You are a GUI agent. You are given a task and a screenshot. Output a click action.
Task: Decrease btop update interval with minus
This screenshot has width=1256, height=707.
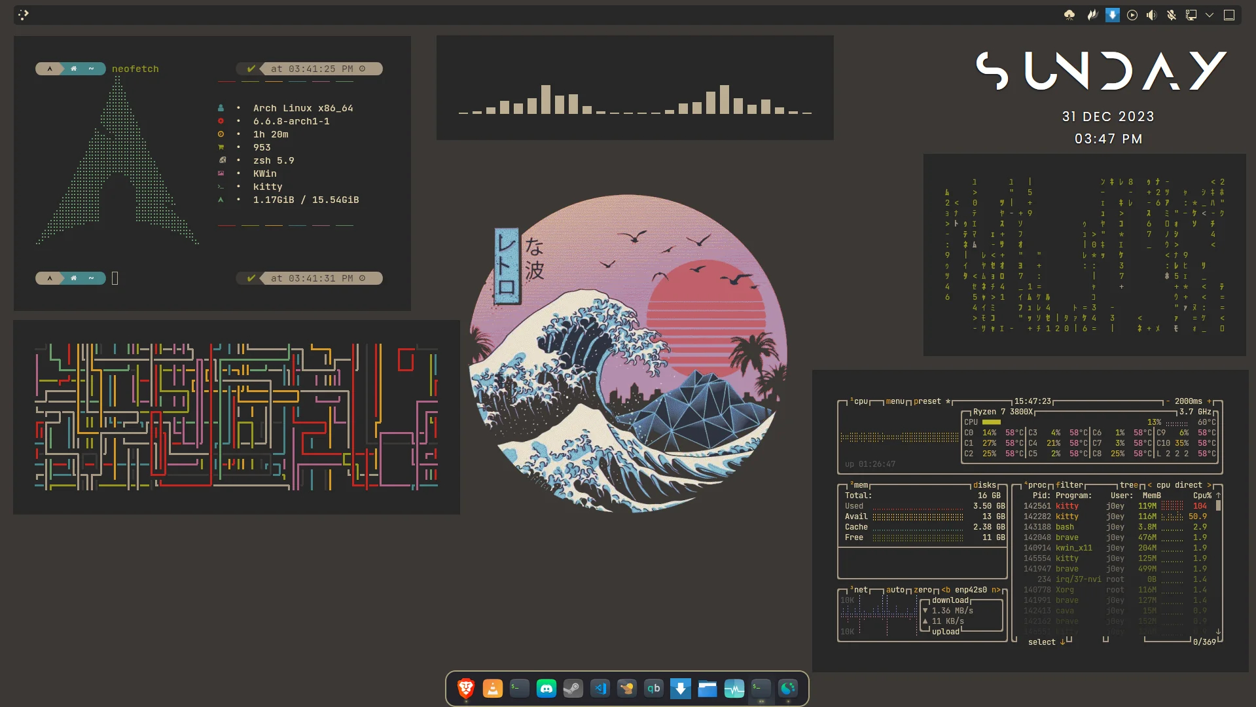[x=1168, y=401]
